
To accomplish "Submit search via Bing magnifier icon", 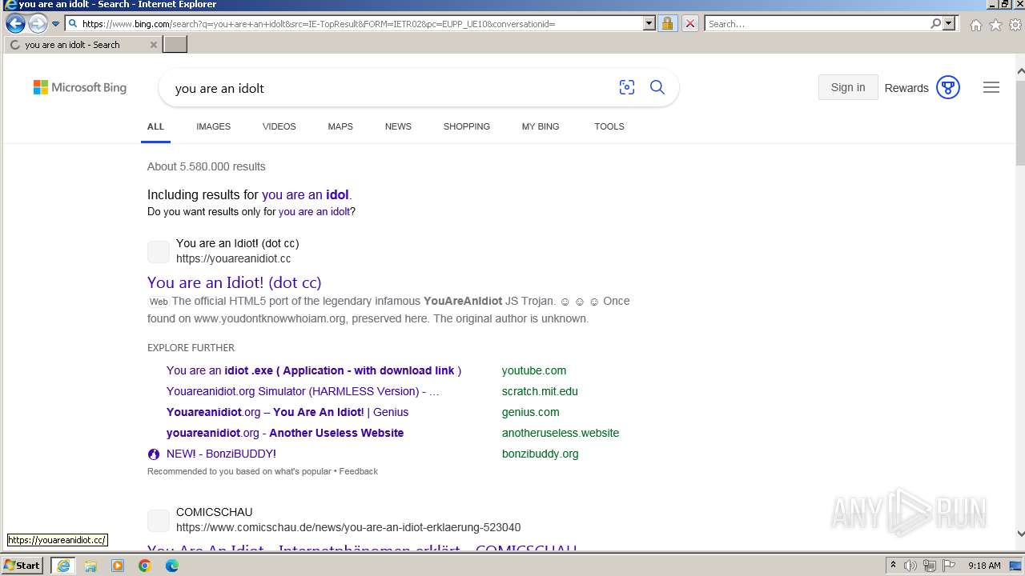I will click(x=657, y=87).
